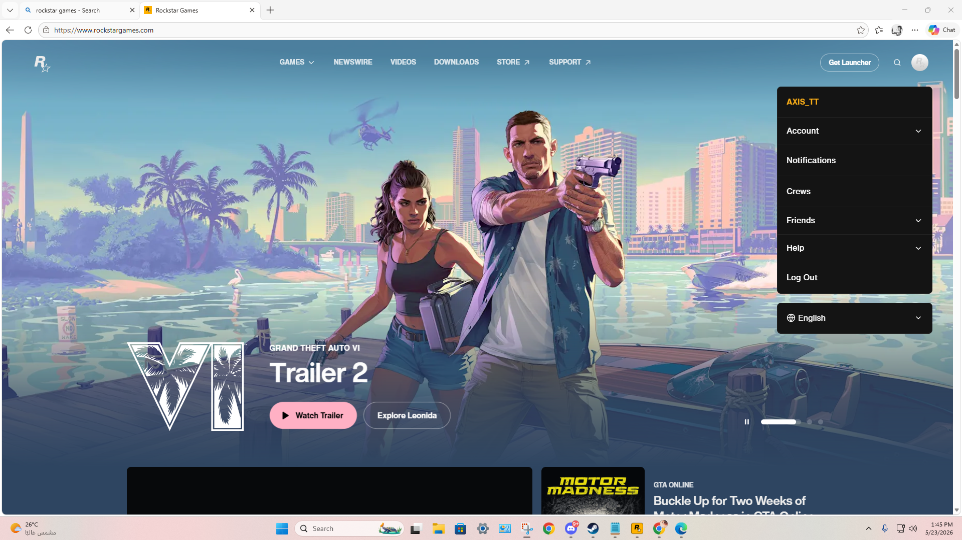Open Microsoft Store from the taskbar
The width and height of the screenshot is (962, 540).
(461, 528)
